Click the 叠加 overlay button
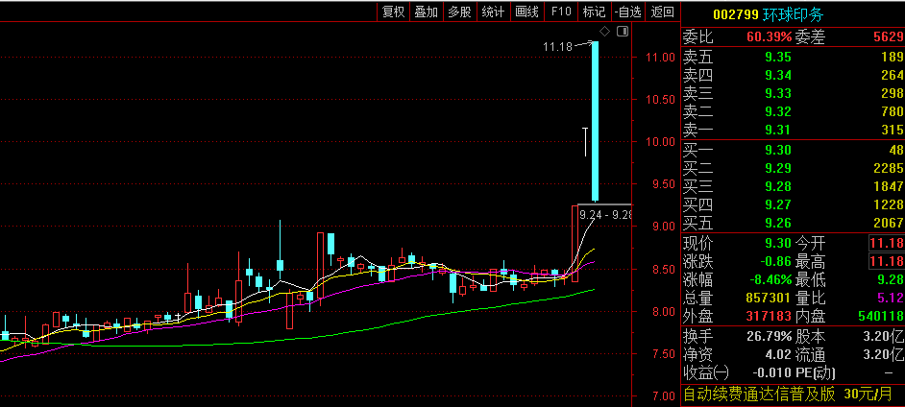The image size is (905, 407). point(427,12)
